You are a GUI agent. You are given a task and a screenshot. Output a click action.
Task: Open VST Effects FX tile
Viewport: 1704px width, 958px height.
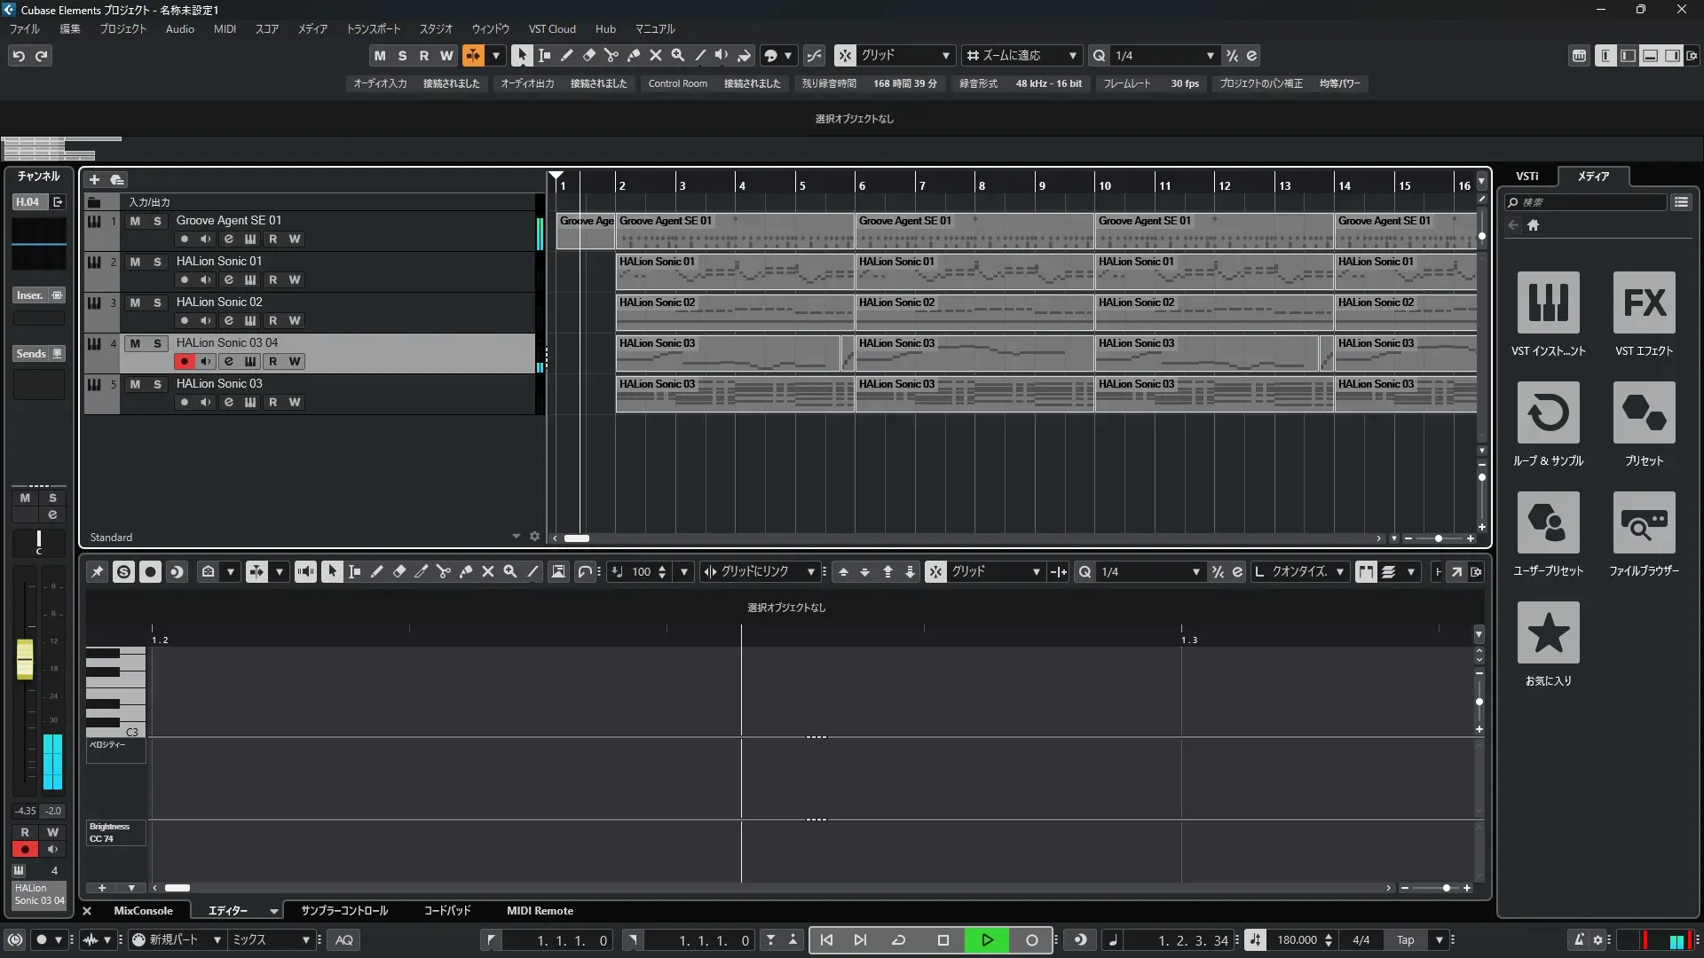coord(1644,302)
